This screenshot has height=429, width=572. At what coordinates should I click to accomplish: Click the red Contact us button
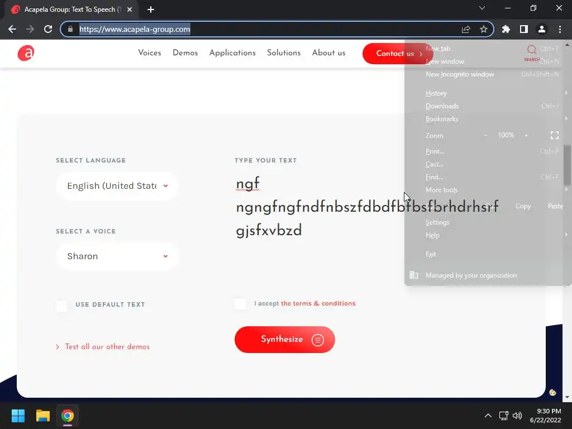point(398,54)
